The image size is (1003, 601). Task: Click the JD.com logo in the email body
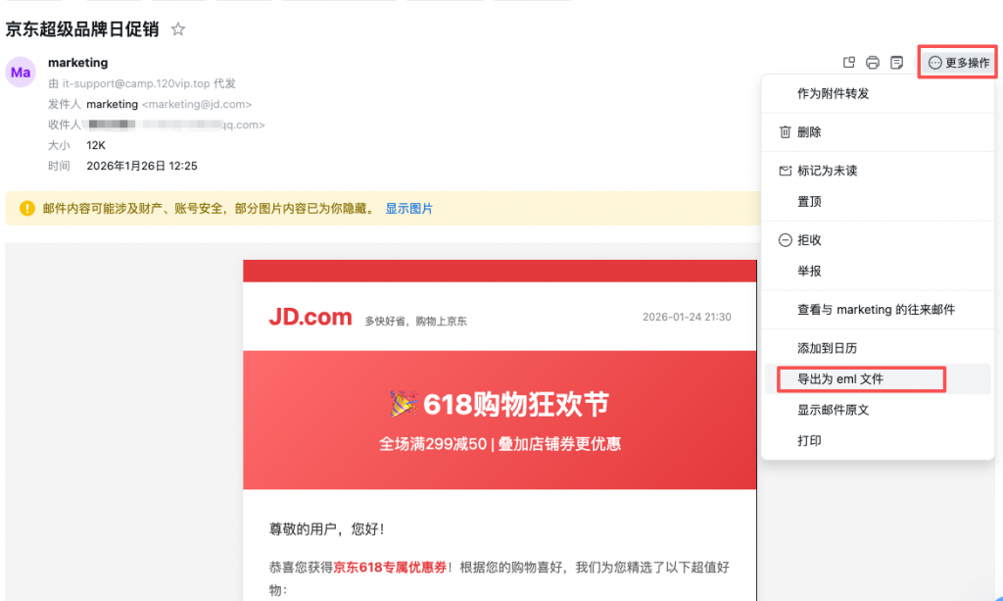310,317
